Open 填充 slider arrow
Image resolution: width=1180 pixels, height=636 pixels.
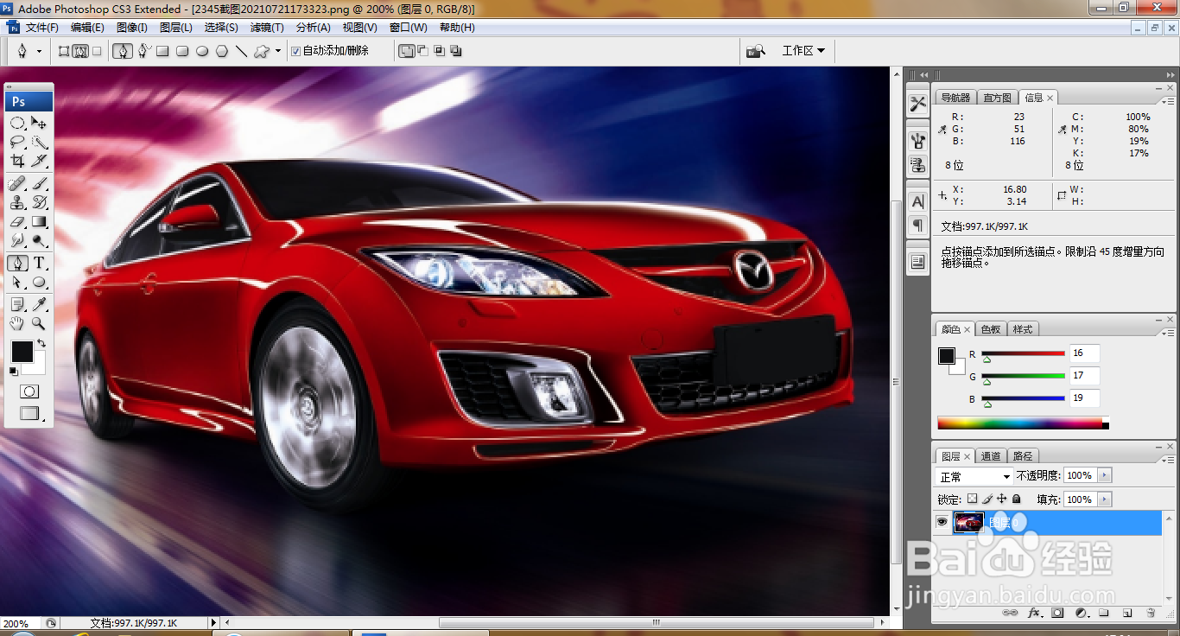point(1105,499)
